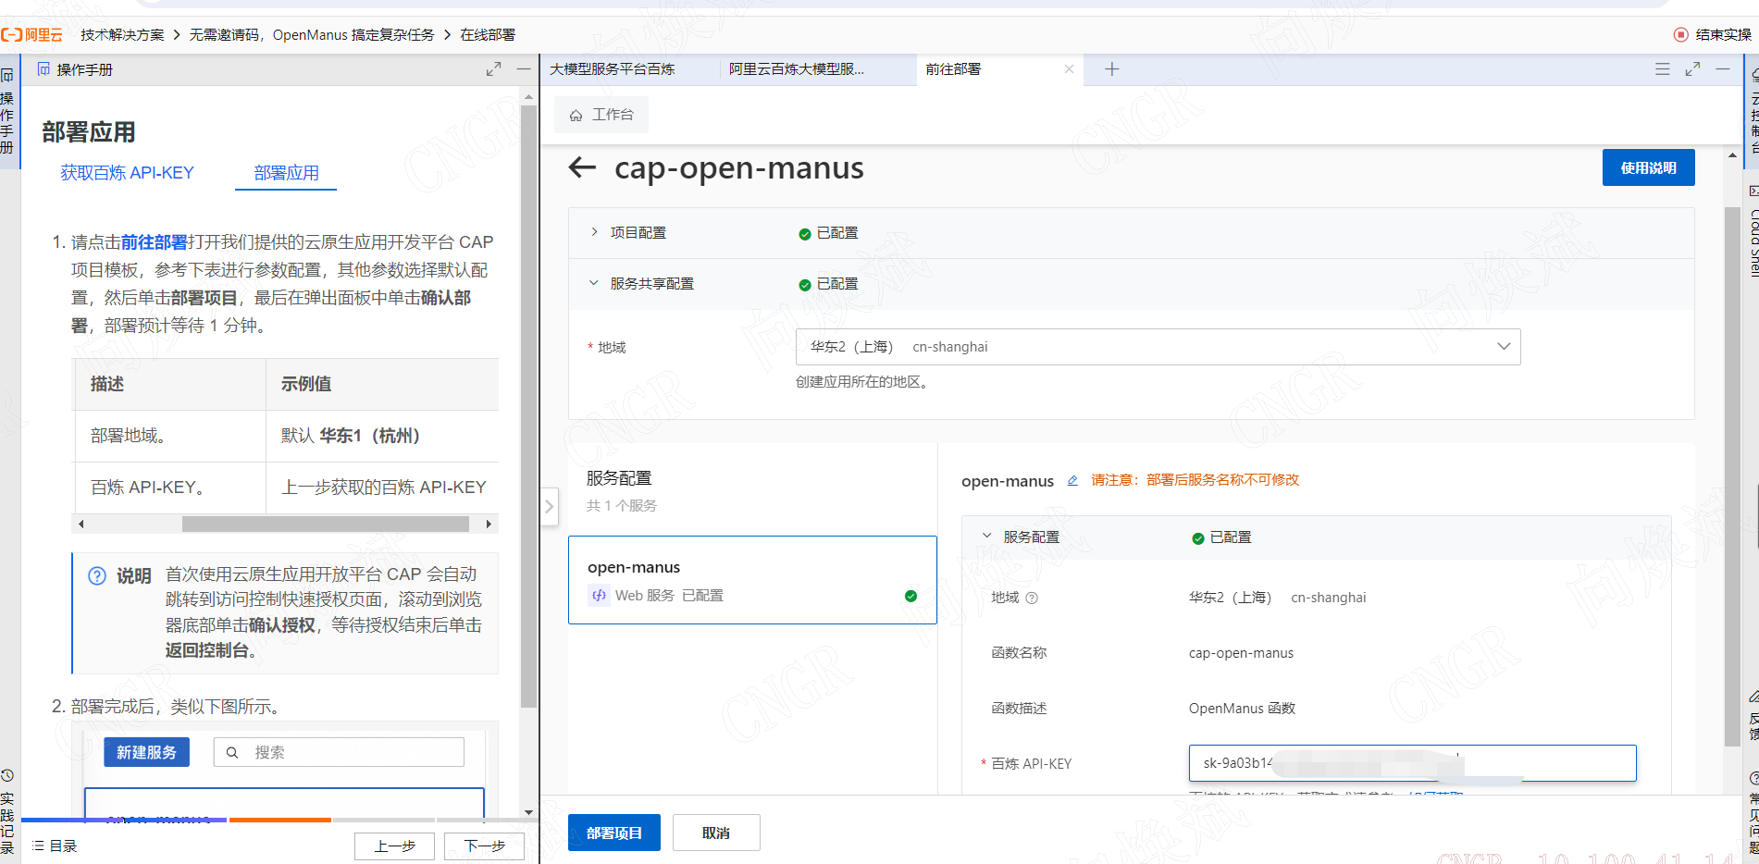1759x864 pixels.
Task: Edit the open-manus service name pencil icon
Action: pos(1072,480)
